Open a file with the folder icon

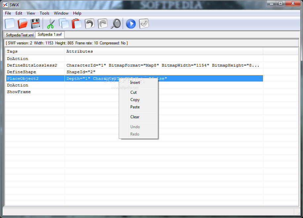(x=22, y=24)
